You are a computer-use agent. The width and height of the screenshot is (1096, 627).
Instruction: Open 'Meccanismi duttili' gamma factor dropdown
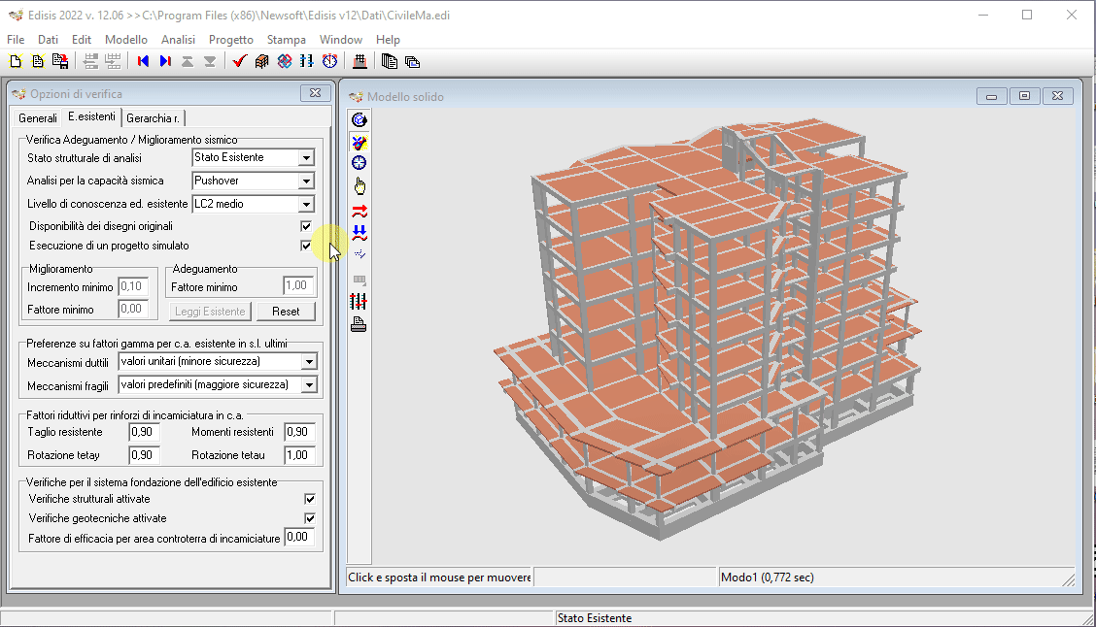pos(309,362)
